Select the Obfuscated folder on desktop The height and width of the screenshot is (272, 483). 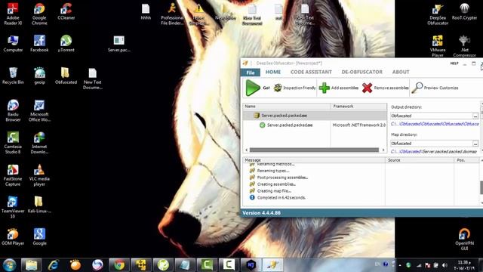(66, 76)
